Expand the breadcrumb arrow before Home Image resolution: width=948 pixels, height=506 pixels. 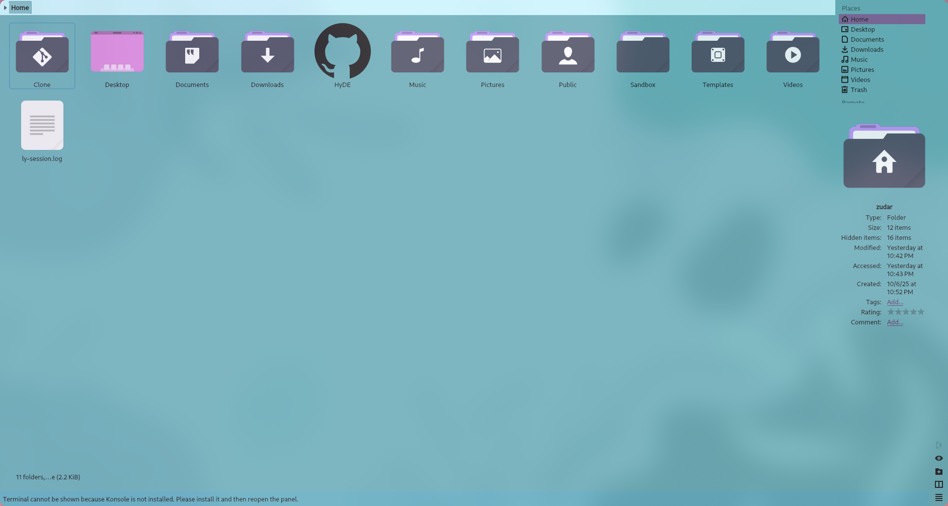coord(5,8)
